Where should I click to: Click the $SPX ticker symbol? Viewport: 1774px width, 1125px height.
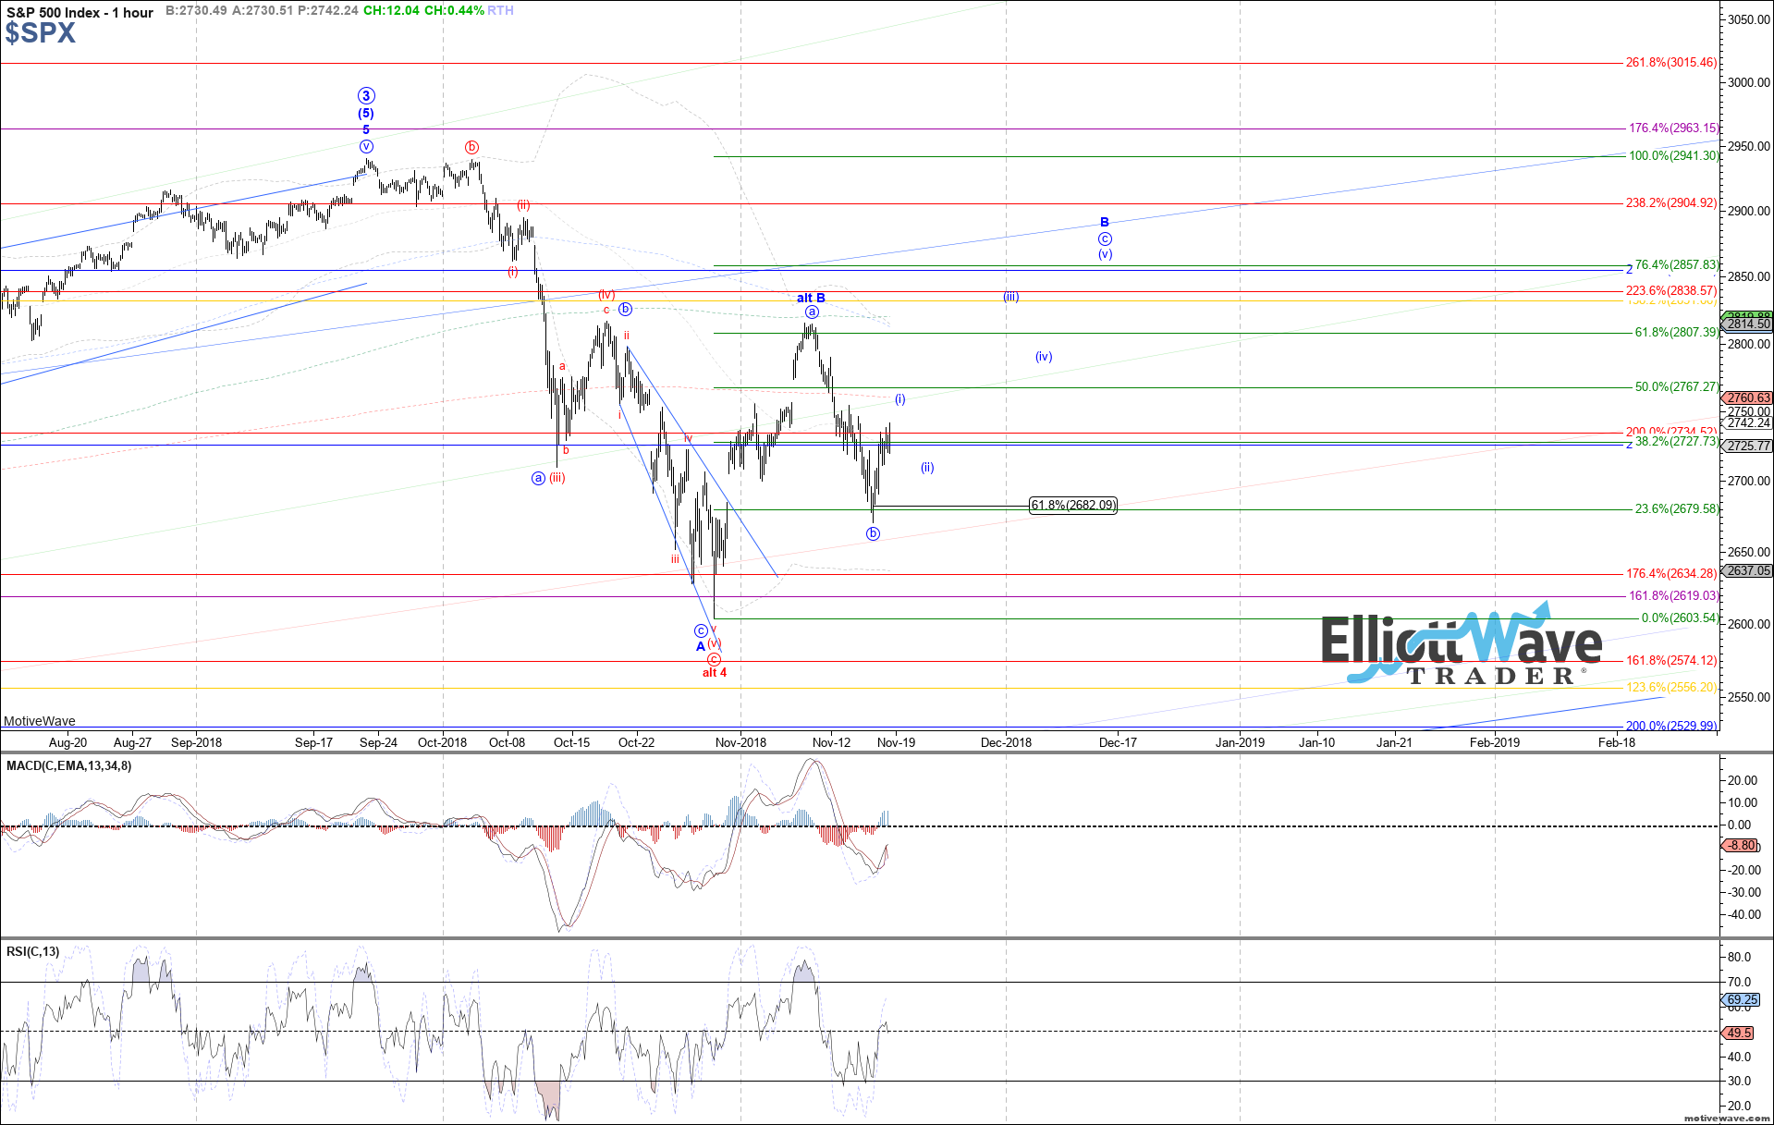(x=40, y=33)
